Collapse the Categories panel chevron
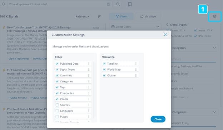Image resolution: width=223 pixels, height=130 pixels. point(214,48)
